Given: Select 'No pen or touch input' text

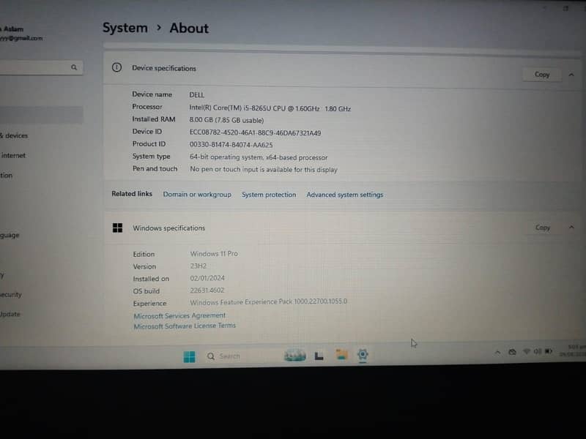Looking at the screenshot, I should tap(263, 170).
